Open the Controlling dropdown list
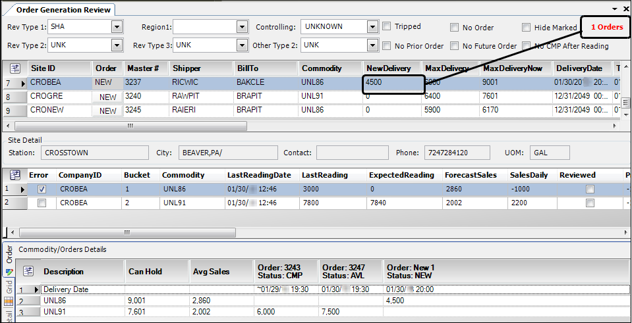 [372, 27]
